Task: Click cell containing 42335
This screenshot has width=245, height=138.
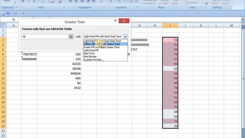Action: 59,64
